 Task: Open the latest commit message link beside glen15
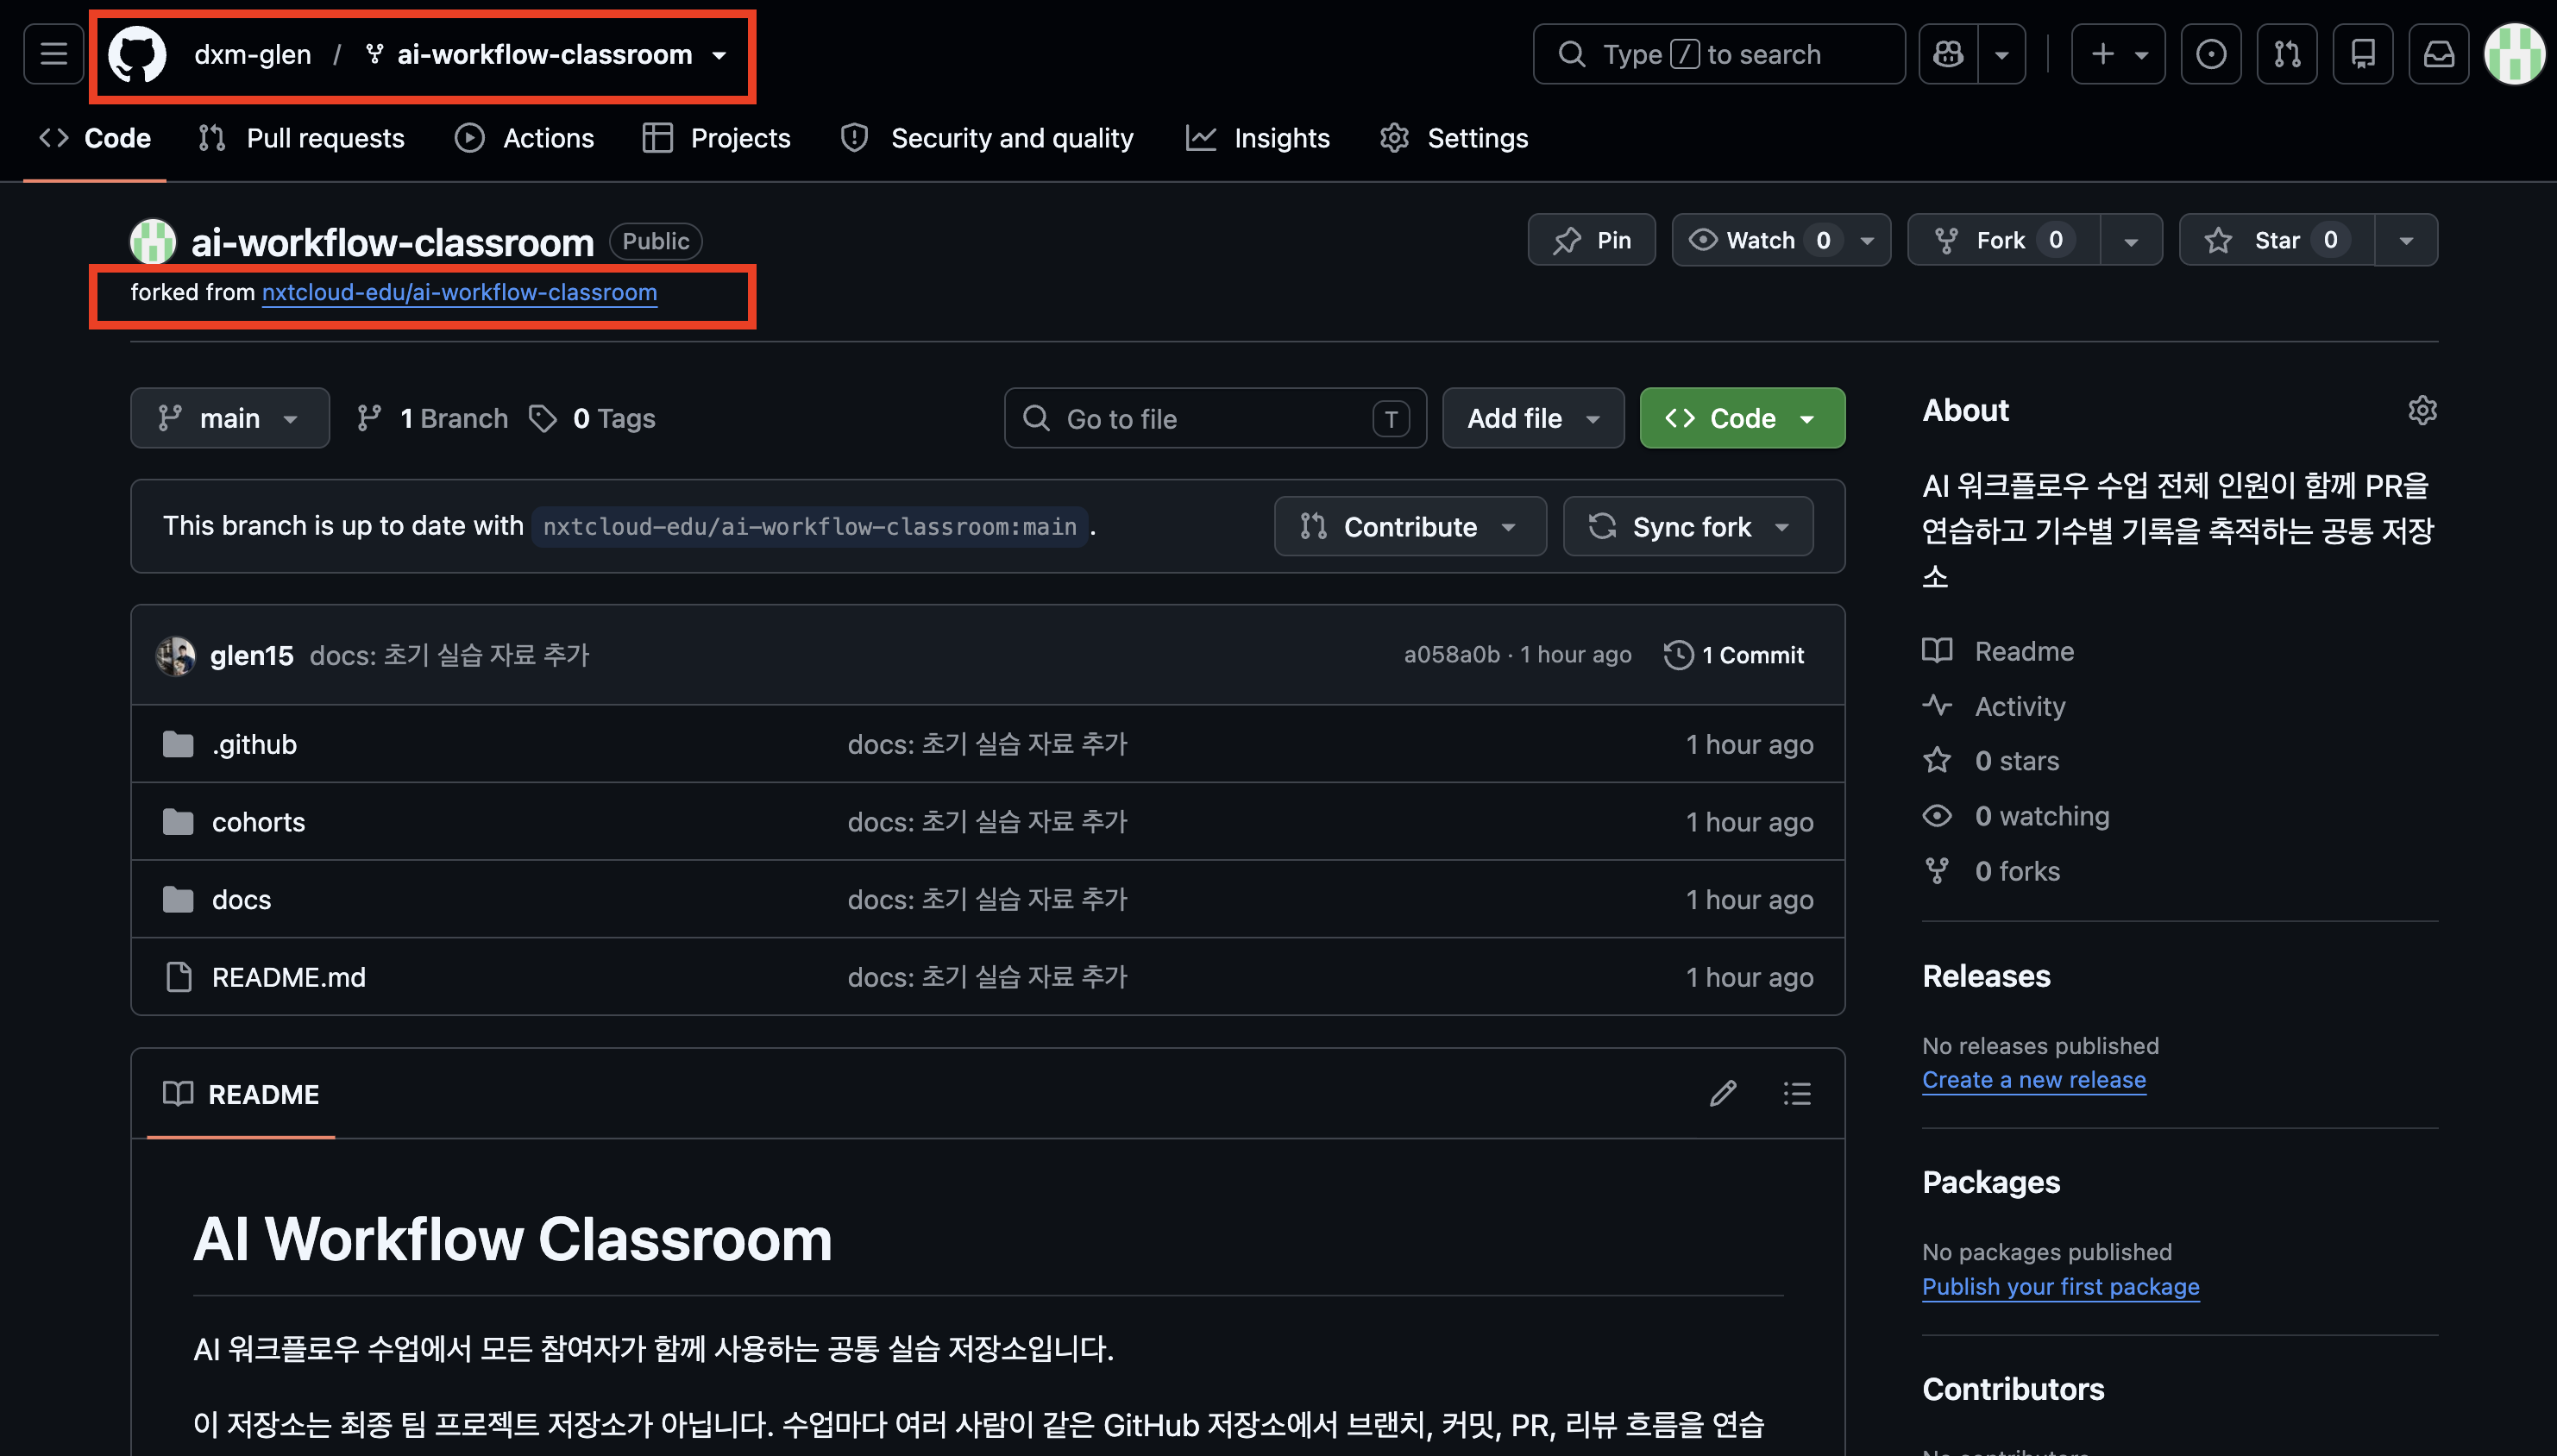click(450, 655)
